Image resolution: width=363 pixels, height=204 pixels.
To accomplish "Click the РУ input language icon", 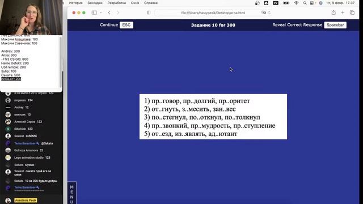I will [x=276, y=3].
